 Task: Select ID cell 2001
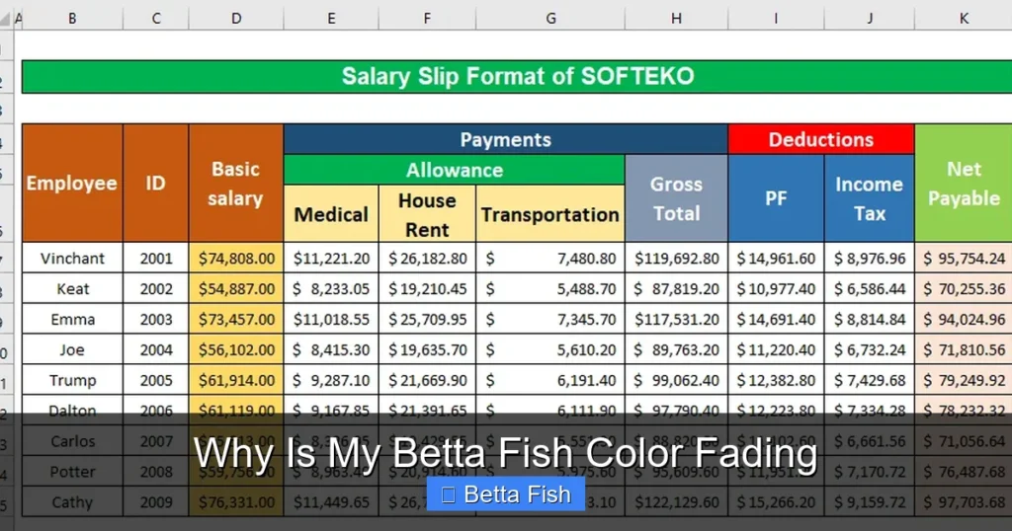pyautogui.click(x=156, y=258)
